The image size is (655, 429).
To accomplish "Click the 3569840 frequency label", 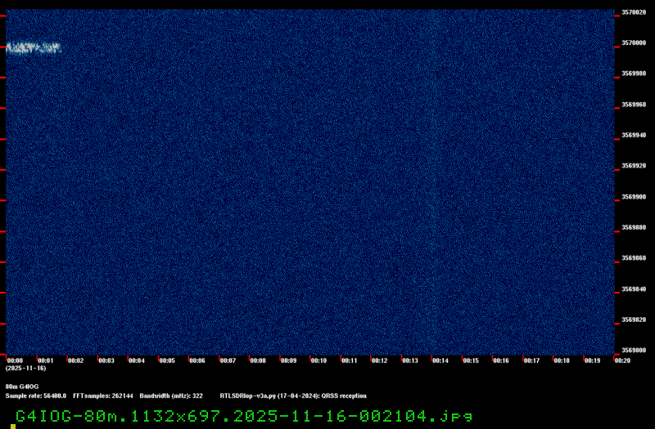I will [x=634, y=289].
